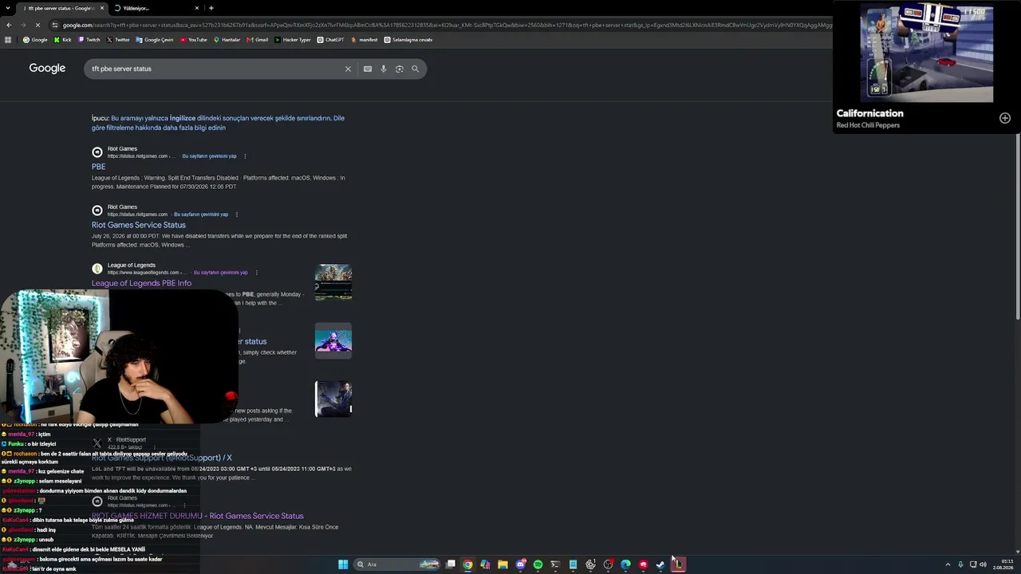Open the League of Legends taskbar icon
Image resolution: width=1021 pixels, height=574 pixels.
pos(678,564)
